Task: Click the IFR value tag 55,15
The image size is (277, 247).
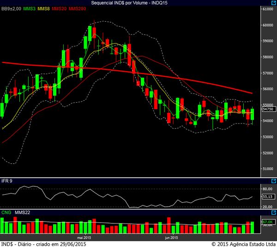Action: [x=268, y=197]
